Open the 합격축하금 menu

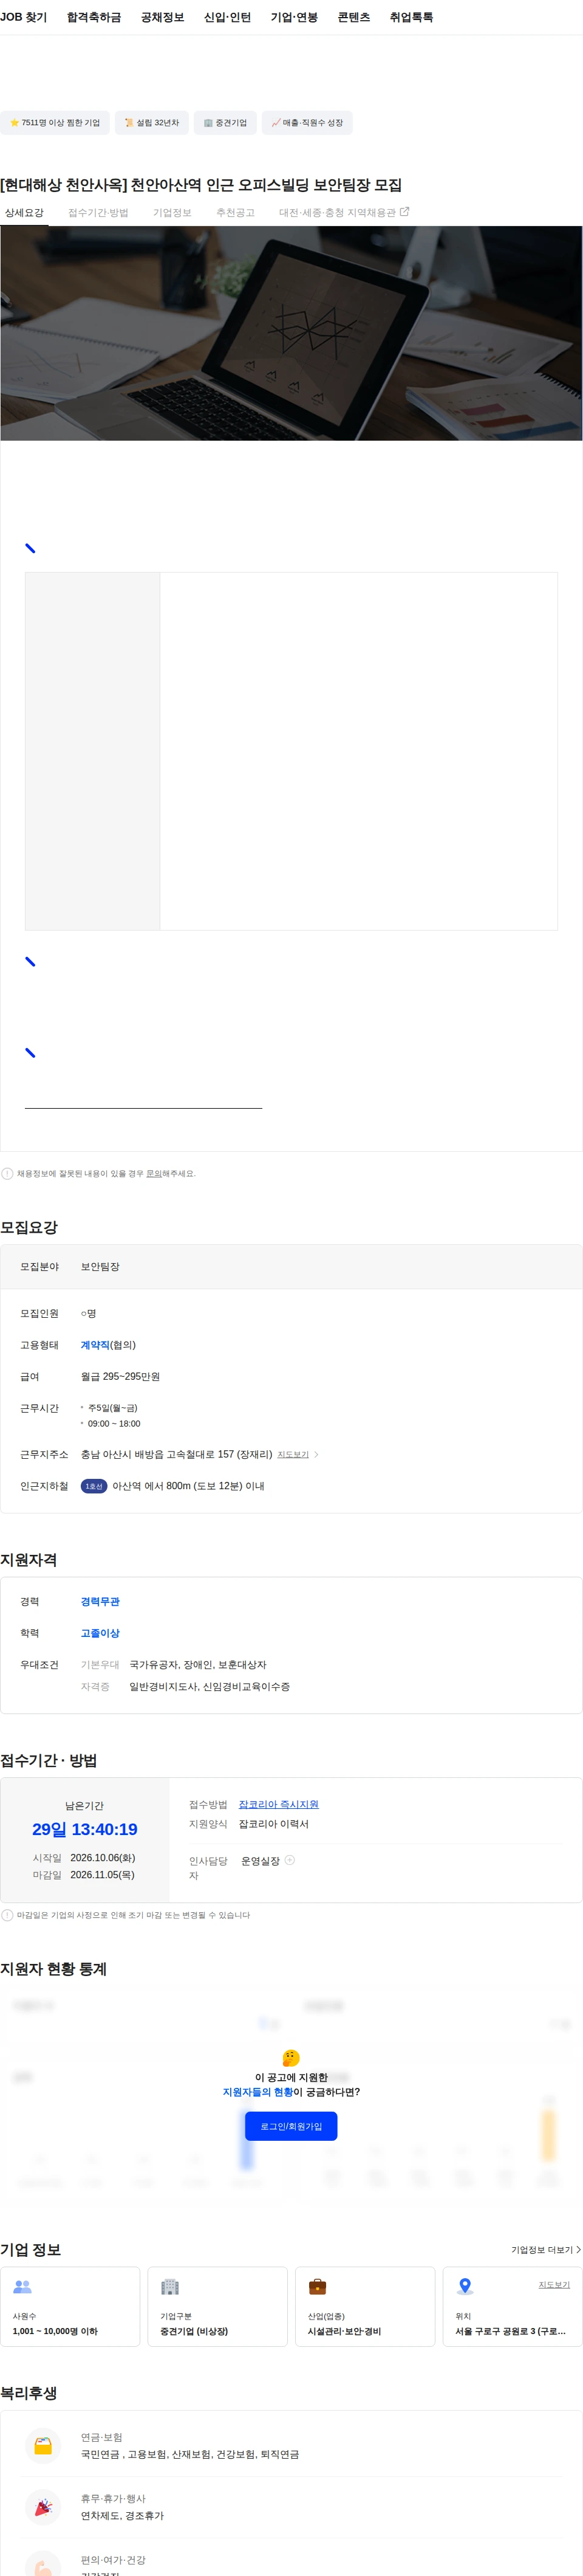pyautogui.click(x=94, y=17)
